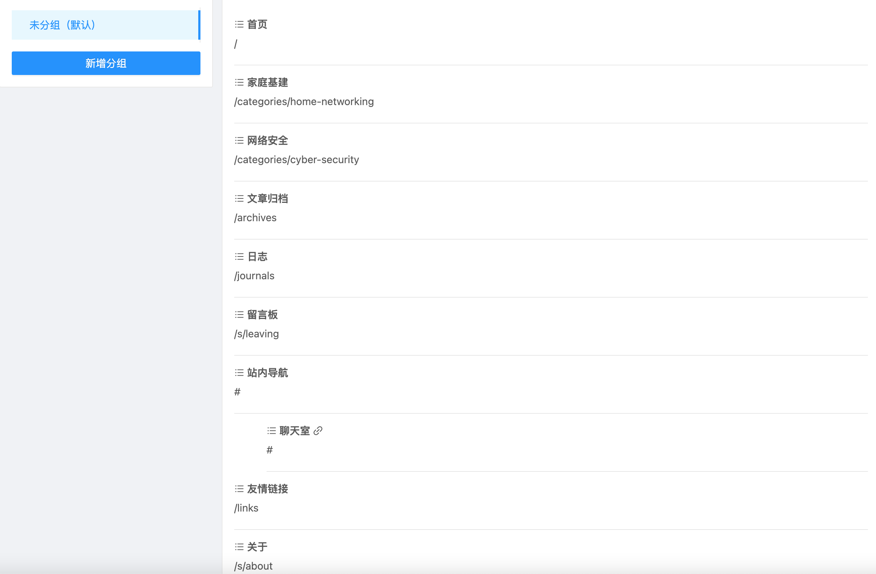
Task: Select the 网络安全 menu item
Action: click(x=267, y=141)
